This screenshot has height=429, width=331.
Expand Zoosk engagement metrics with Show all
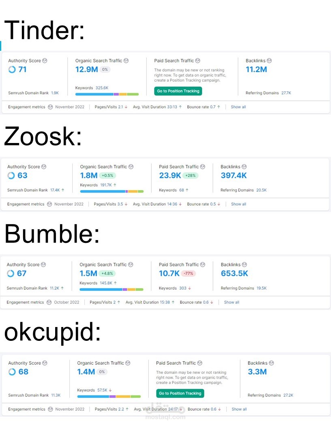pyautogui.click(x=239, y=204)
